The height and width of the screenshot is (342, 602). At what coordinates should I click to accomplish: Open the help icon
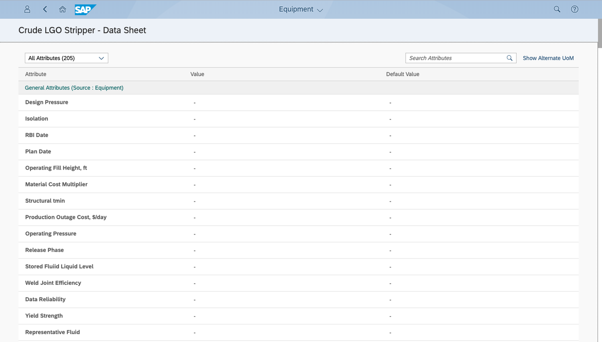(574, 9)
